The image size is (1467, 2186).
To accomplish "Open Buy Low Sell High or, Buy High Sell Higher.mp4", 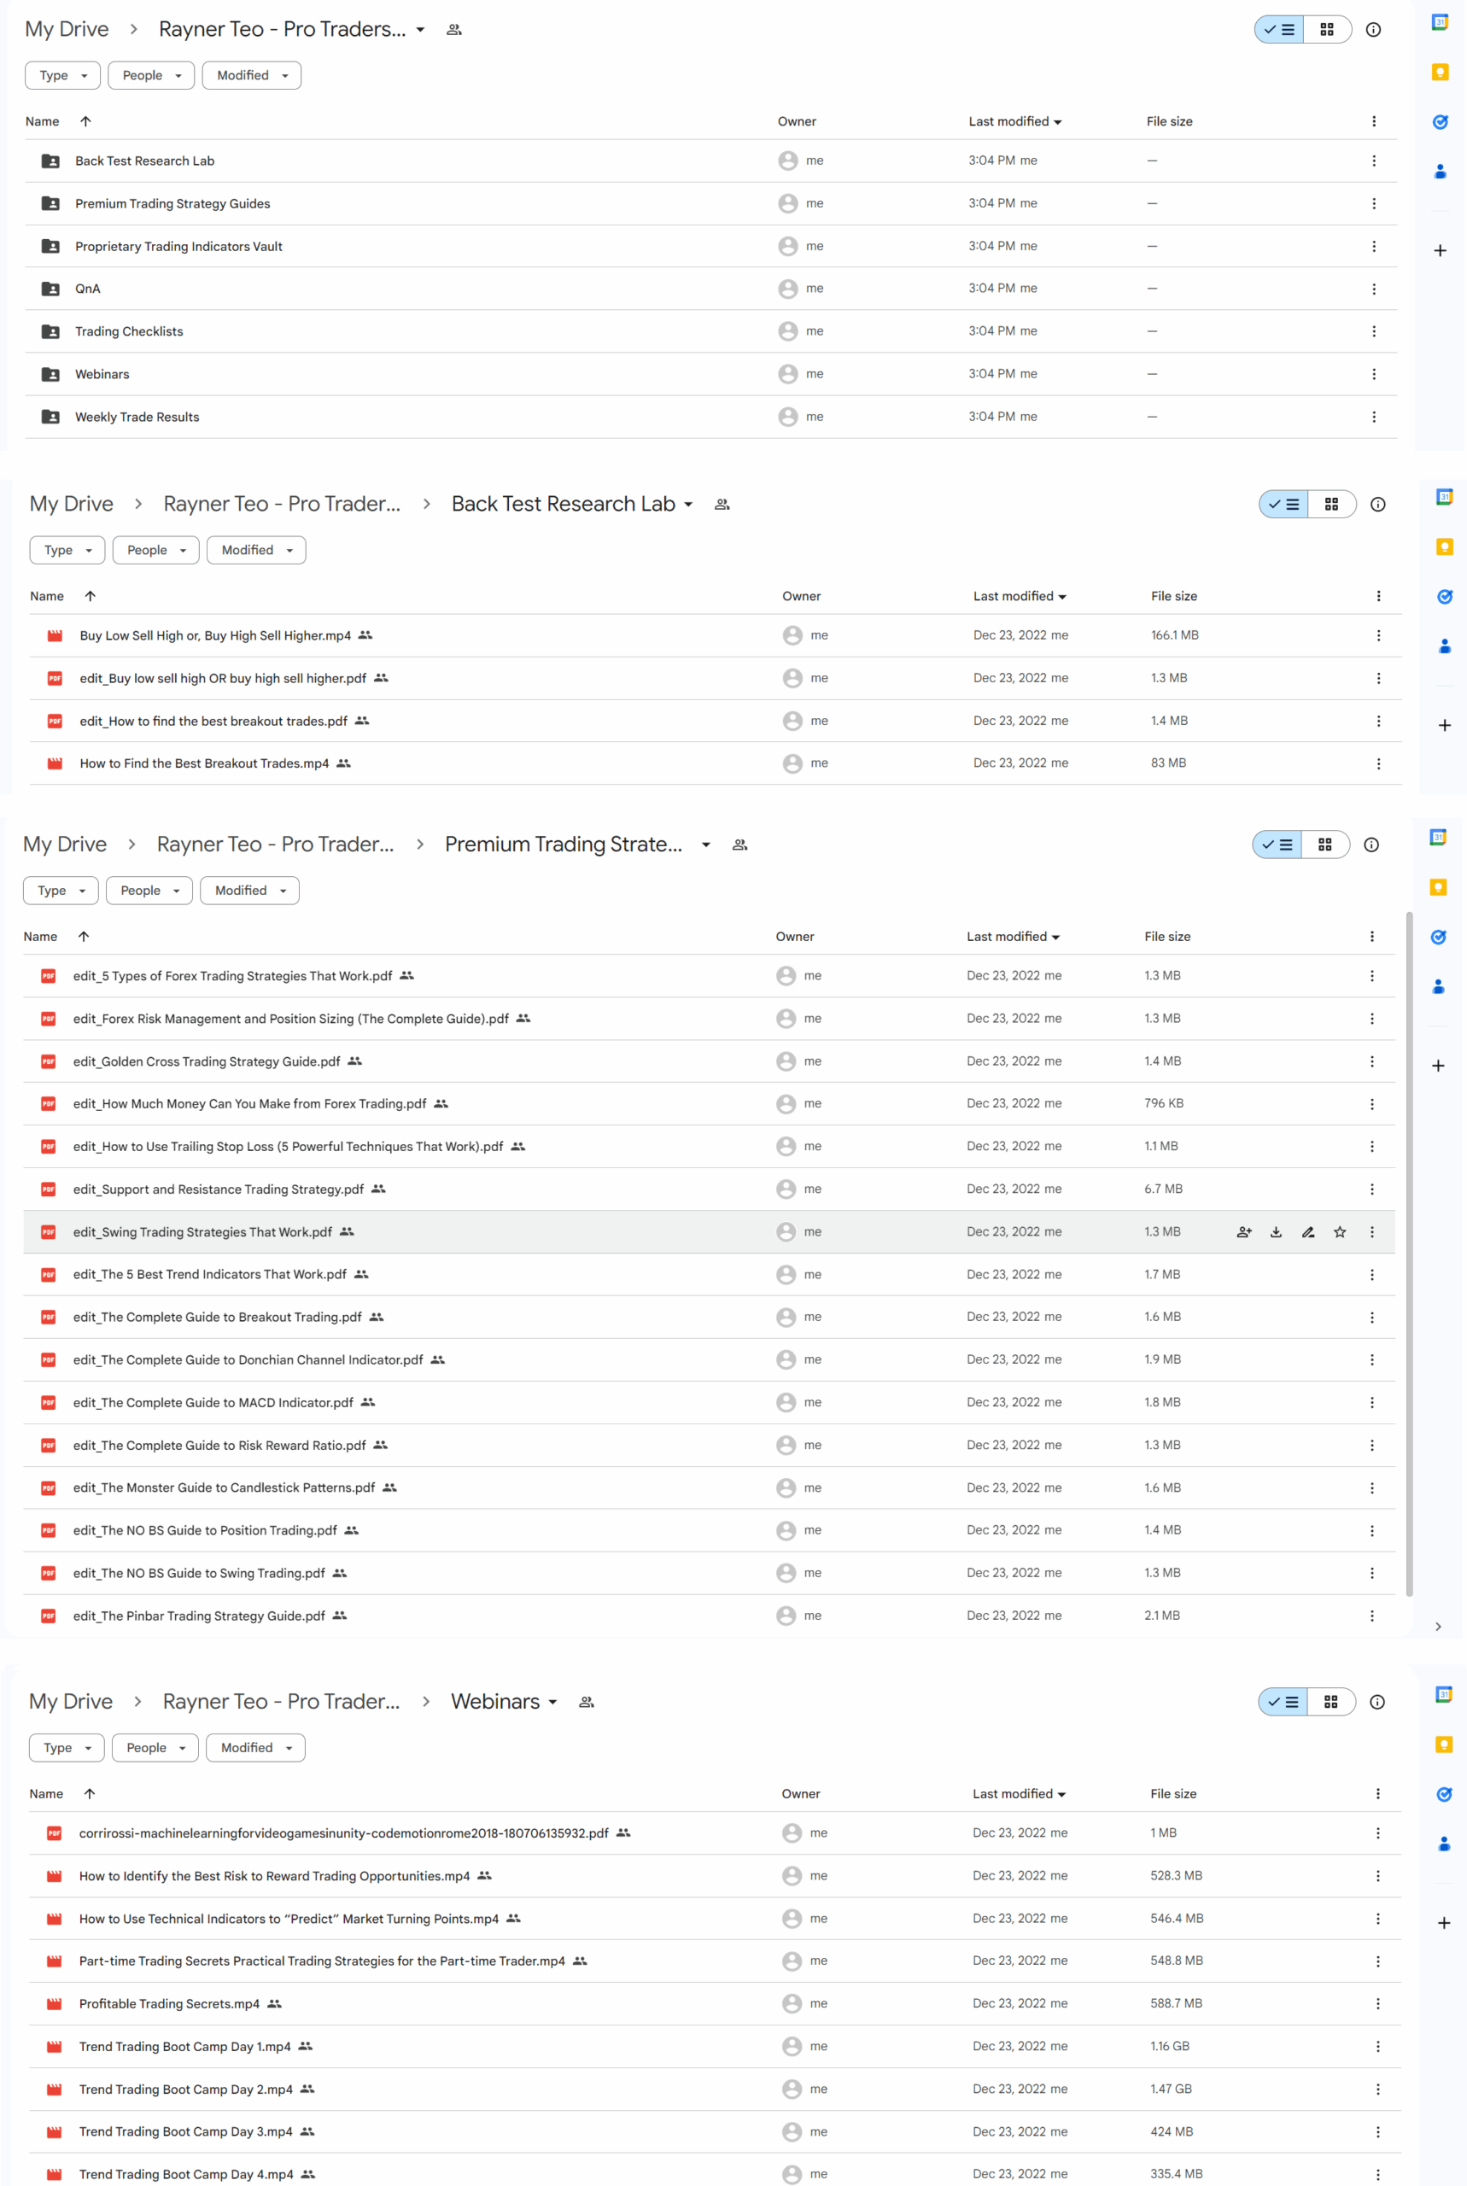I will [215, 636].
